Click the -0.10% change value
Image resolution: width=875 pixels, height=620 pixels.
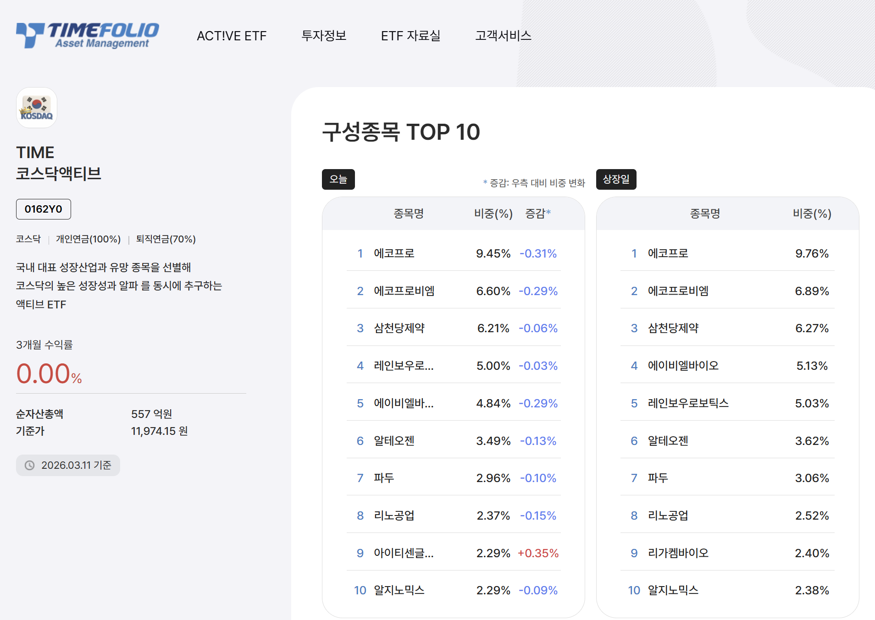tap(538, 478)
